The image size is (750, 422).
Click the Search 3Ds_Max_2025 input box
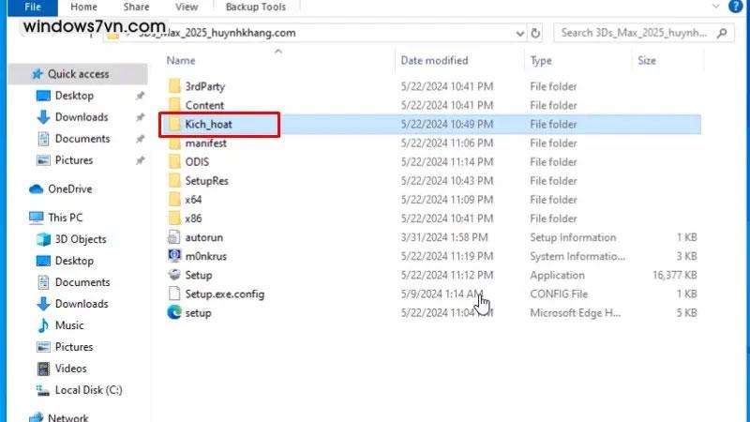[x=633, y=33]
